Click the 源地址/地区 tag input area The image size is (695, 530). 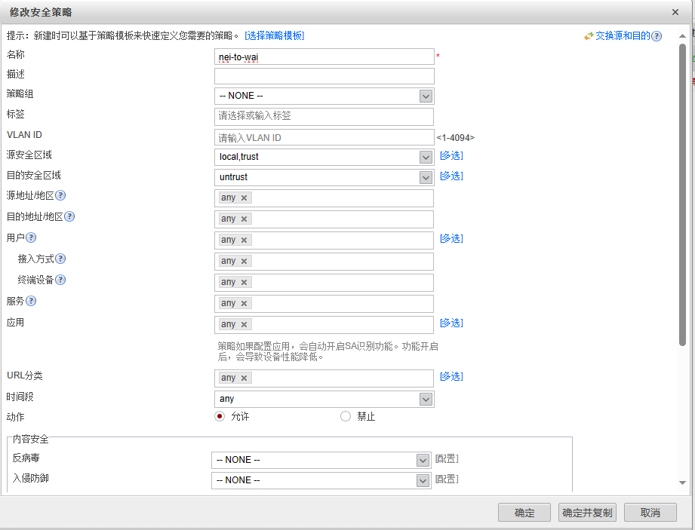tap(324, 198)
